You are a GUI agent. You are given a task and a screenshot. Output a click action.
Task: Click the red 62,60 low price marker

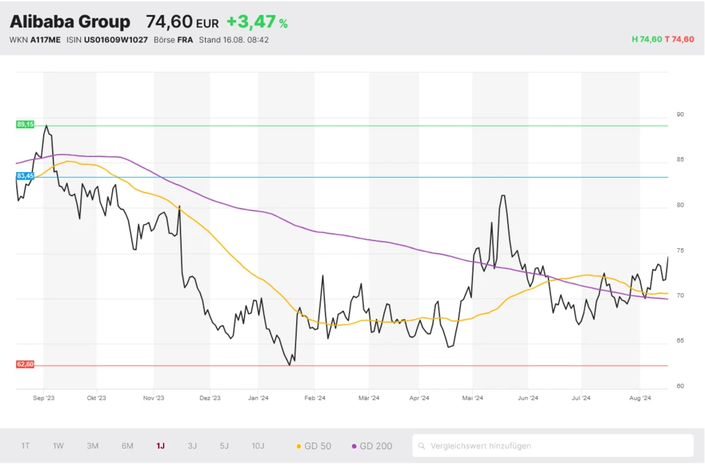(25, 364)
